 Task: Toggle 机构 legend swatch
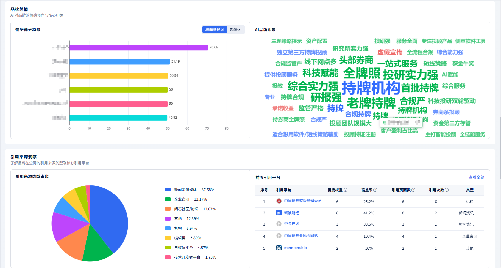pyautogui.click(x=168, y=228)
